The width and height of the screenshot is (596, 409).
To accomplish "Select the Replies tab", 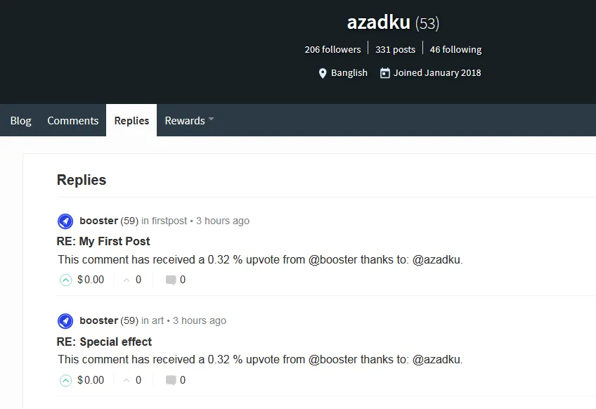I will tap(131, 120).
